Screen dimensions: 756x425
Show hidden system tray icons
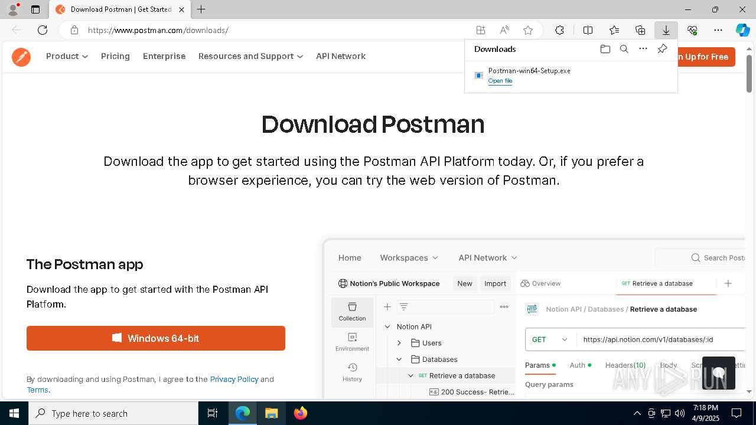click(637, 413)
